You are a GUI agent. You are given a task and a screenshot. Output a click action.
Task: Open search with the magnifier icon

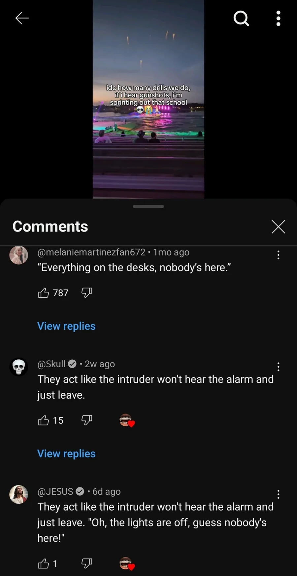(x=241, y=18)
